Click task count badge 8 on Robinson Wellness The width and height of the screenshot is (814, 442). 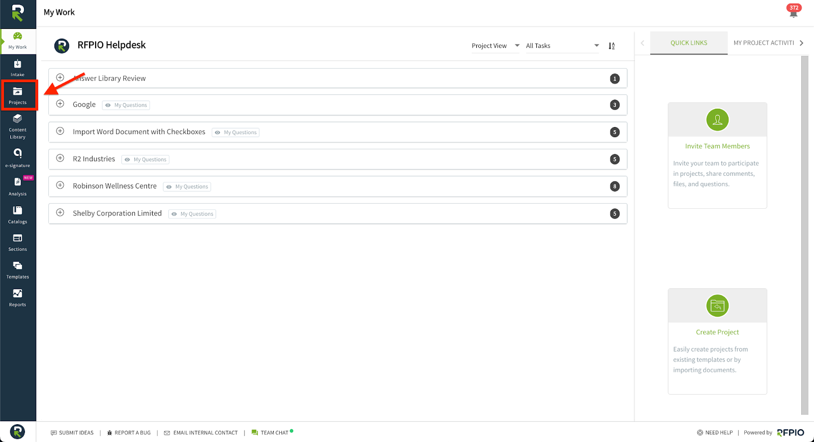615,186
